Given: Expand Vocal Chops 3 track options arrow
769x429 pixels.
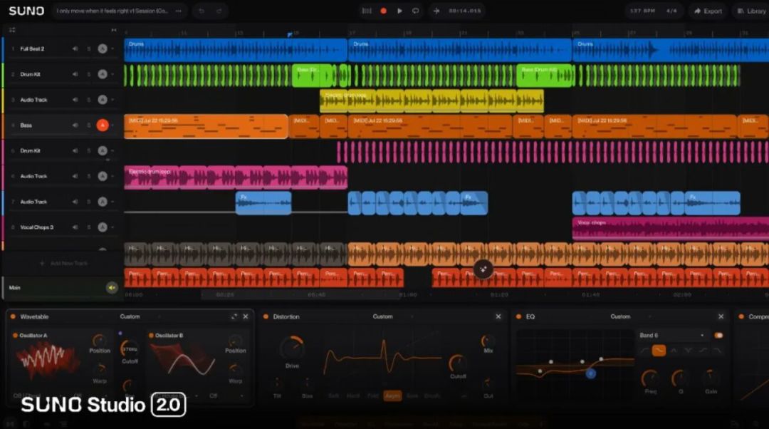Looking at the screenshot, I should tap(113, 227).
